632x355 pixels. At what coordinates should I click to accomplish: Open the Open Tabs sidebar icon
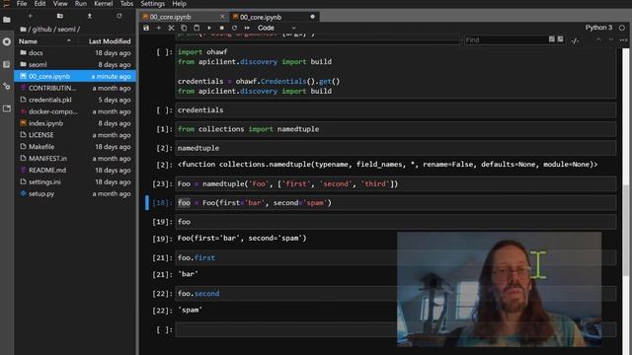pos(7,108)
